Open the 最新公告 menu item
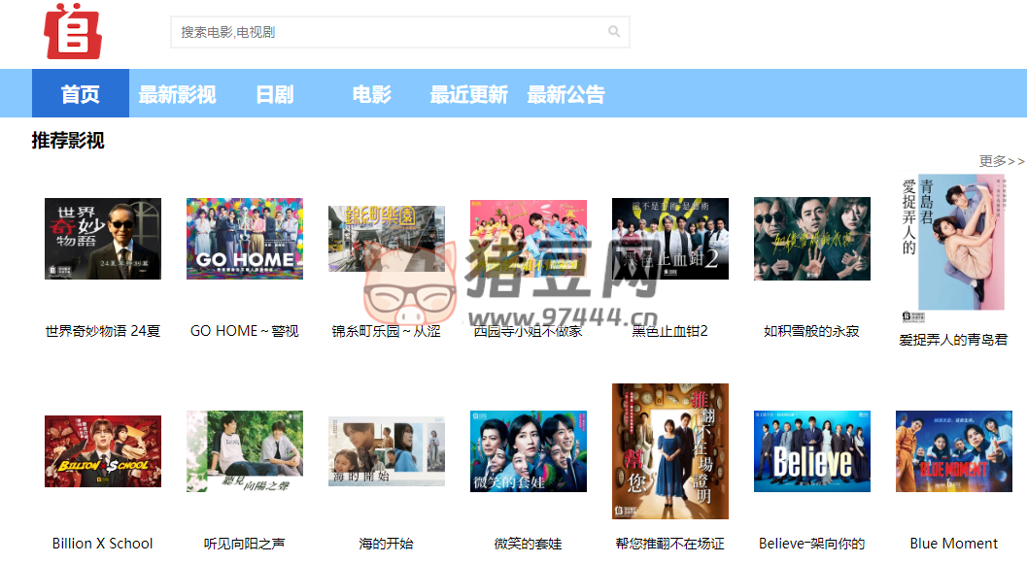 [565, 94]
